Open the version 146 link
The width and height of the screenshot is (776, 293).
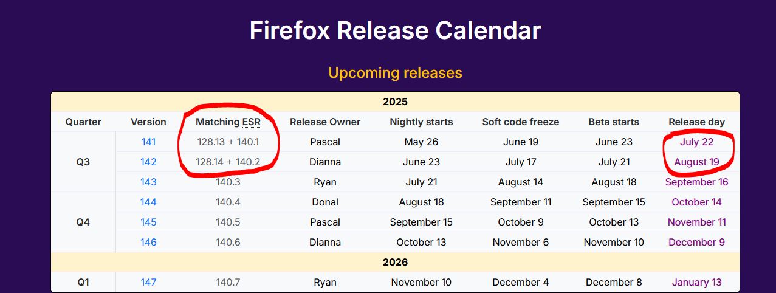pos(148,243)
